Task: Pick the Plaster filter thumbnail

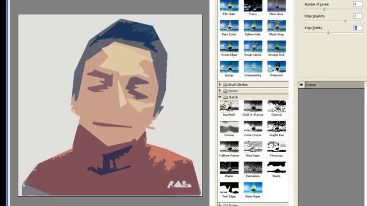Action: pos(229,168)
